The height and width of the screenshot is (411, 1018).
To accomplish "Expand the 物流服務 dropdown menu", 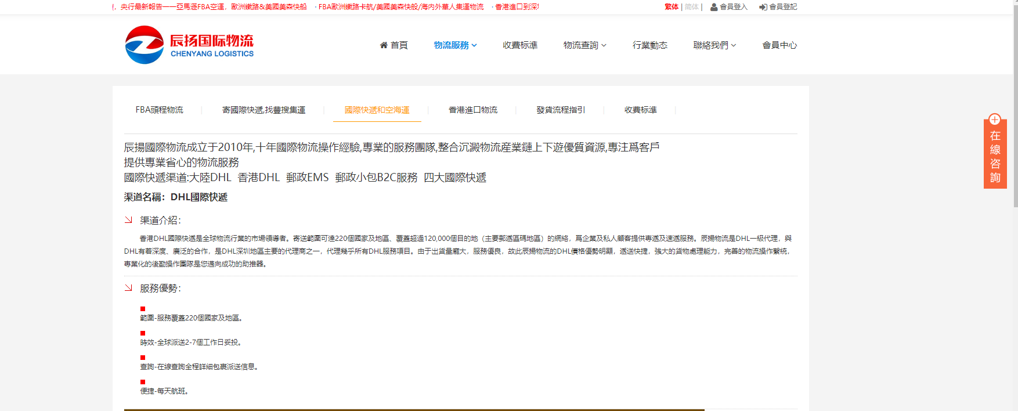I will pos(455,45).
